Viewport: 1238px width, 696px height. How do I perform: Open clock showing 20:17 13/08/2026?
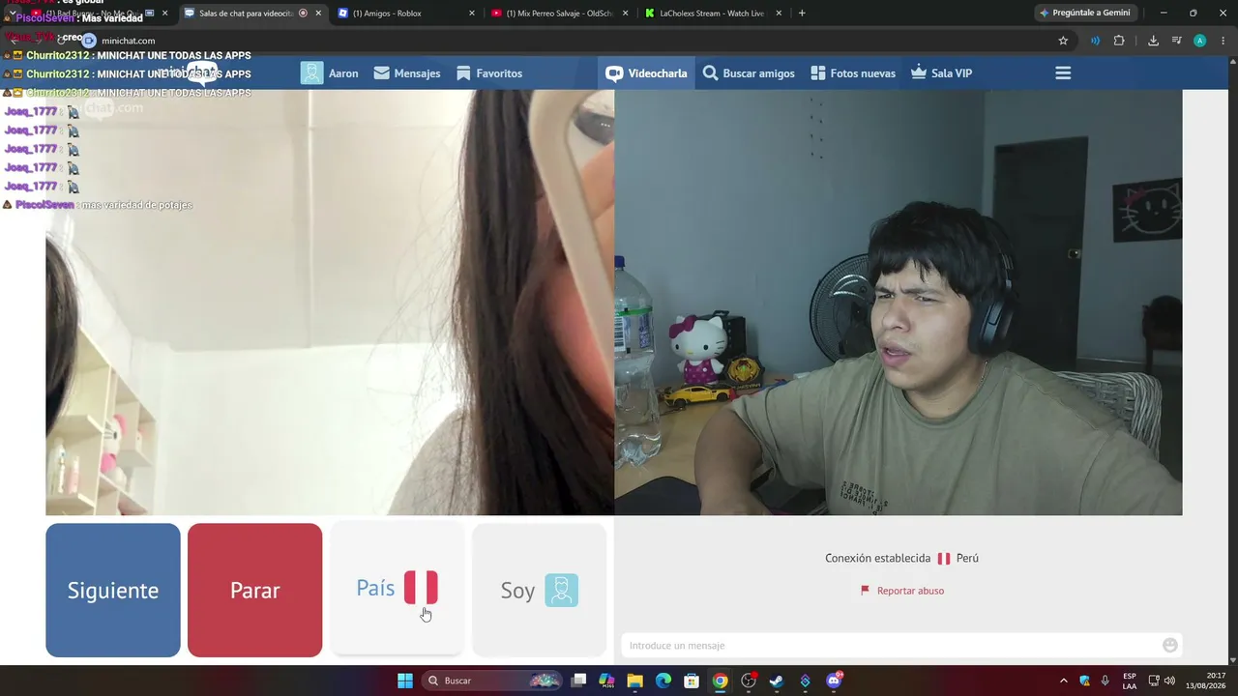click(x=1207, y=681)
